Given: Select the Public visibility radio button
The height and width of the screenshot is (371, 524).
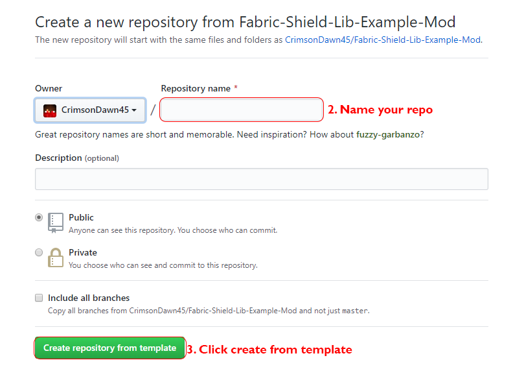Looking at the screenshot, I should [x=39, y=217].
